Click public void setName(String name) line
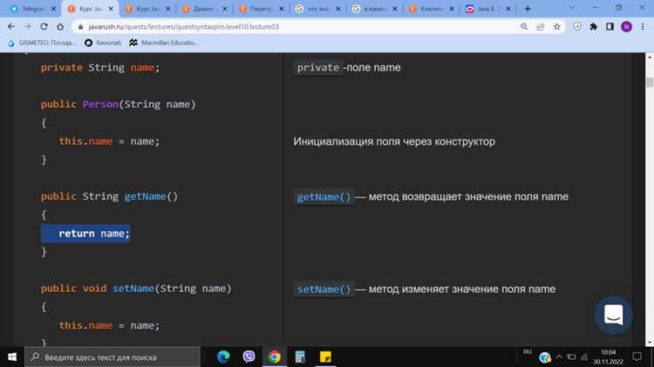The width and height of the screenshot is (654, 367). coord(136,289)
